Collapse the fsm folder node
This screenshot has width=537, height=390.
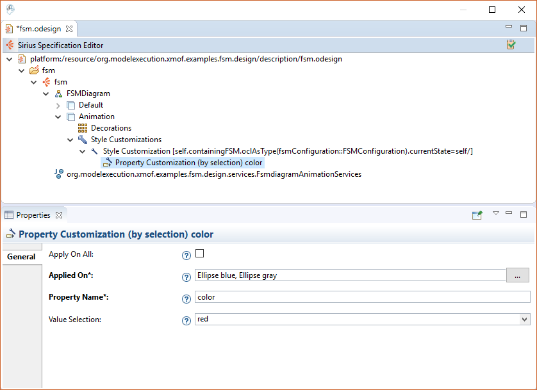22,71
